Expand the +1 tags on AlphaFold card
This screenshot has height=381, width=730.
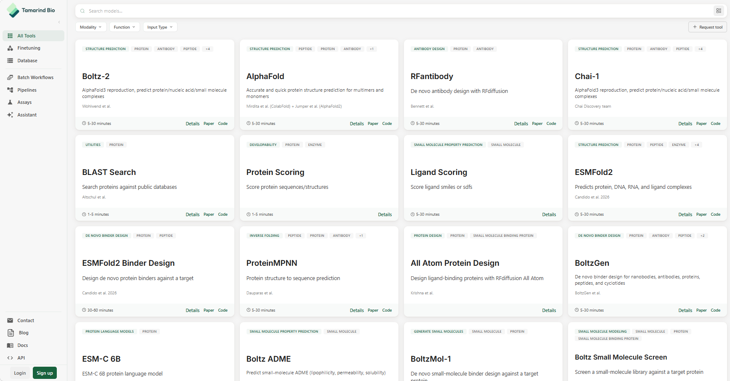click(x=372, y=49)
